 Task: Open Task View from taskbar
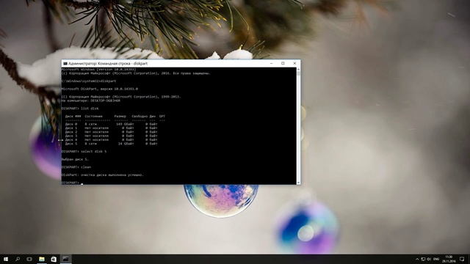point(29,259)
